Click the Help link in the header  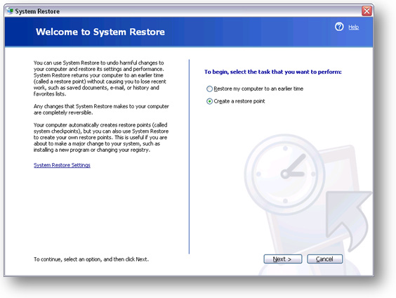click(x=354, y=27)
